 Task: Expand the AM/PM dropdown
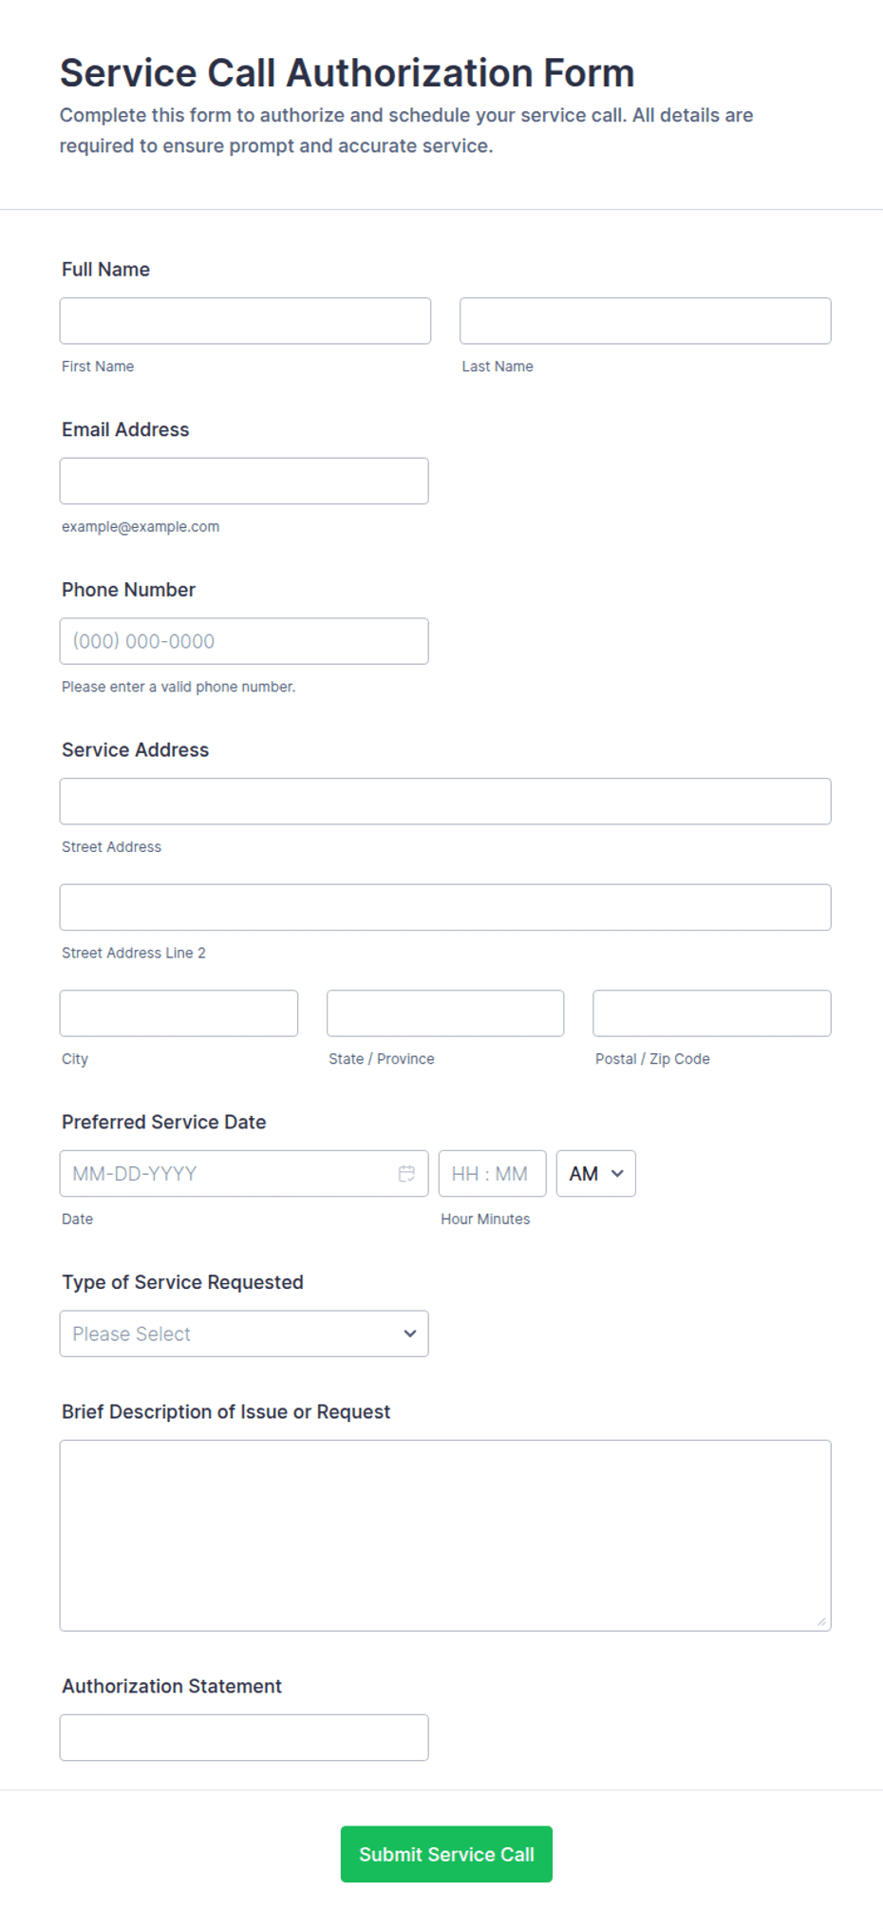point(595,1173)
